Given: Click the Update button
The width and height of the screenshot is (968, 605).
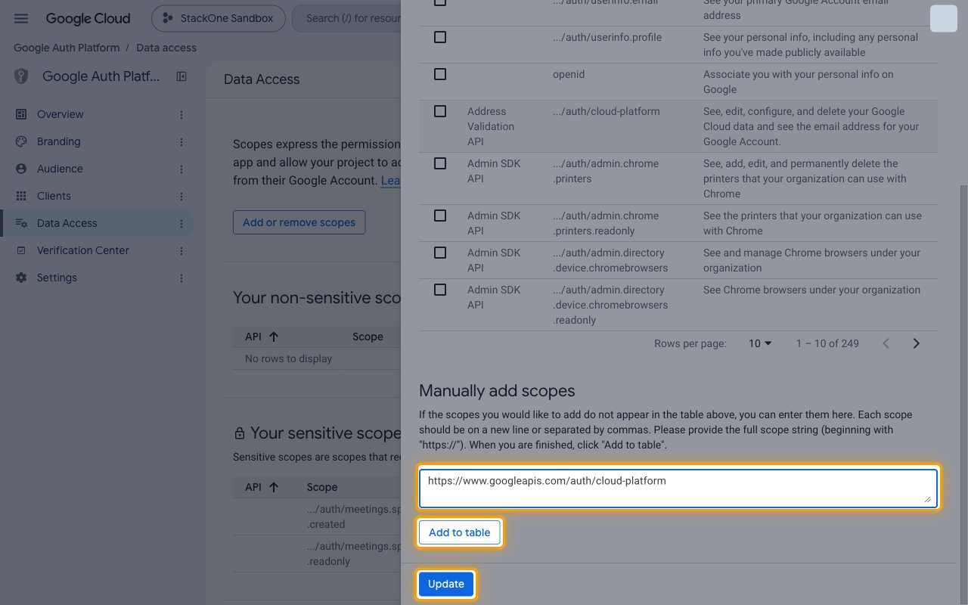Looking at the screenshot, I should [446, 584].
